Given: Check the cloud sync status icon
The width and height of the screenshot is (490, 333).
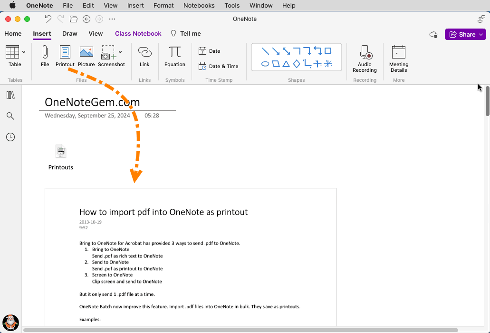Looking at the screenshot, I should coord(433,34).
